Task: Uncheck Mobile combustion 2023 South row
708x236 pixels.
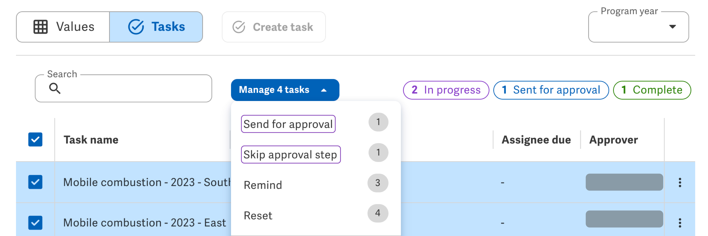Action: (35, 182)
